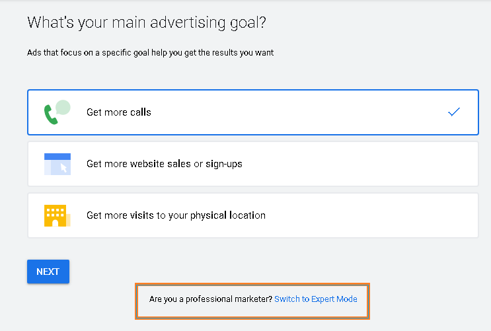Click the yellow building storefront icon
This screenshot has height=331, width=491.
click(x=57, y=215)
